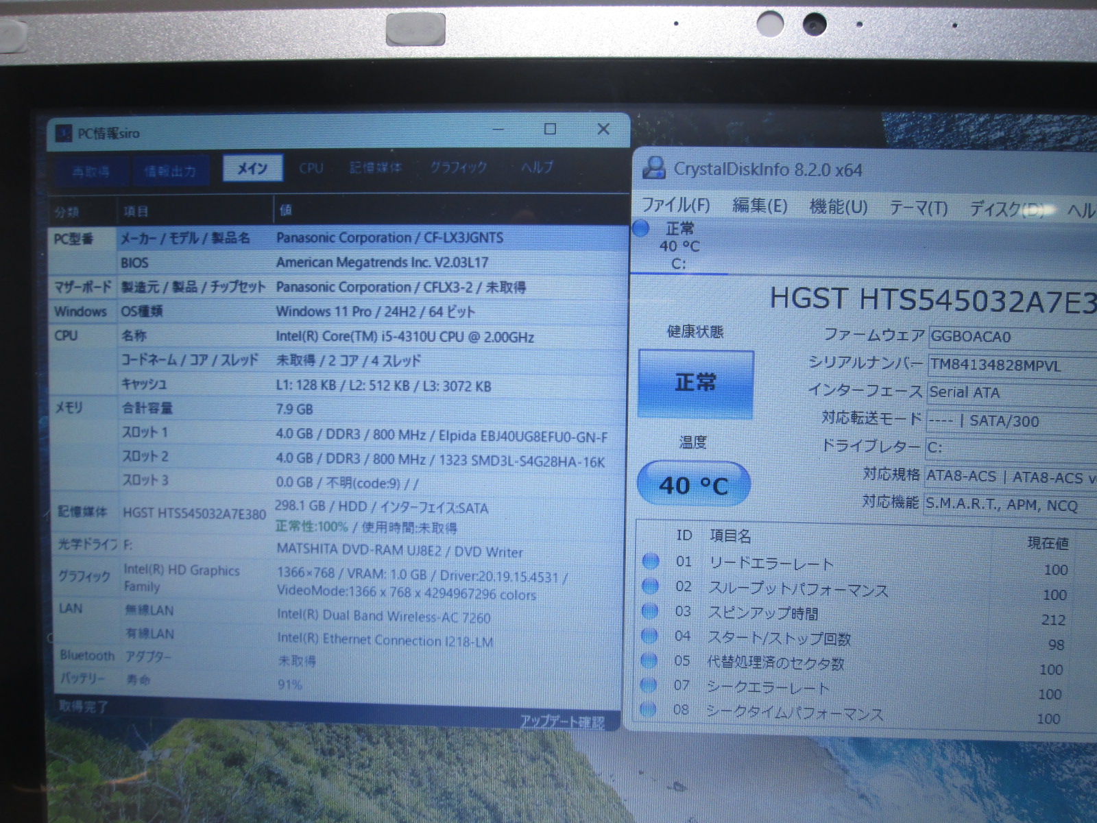Minimize the PC情報siro window

click(498, 129)
